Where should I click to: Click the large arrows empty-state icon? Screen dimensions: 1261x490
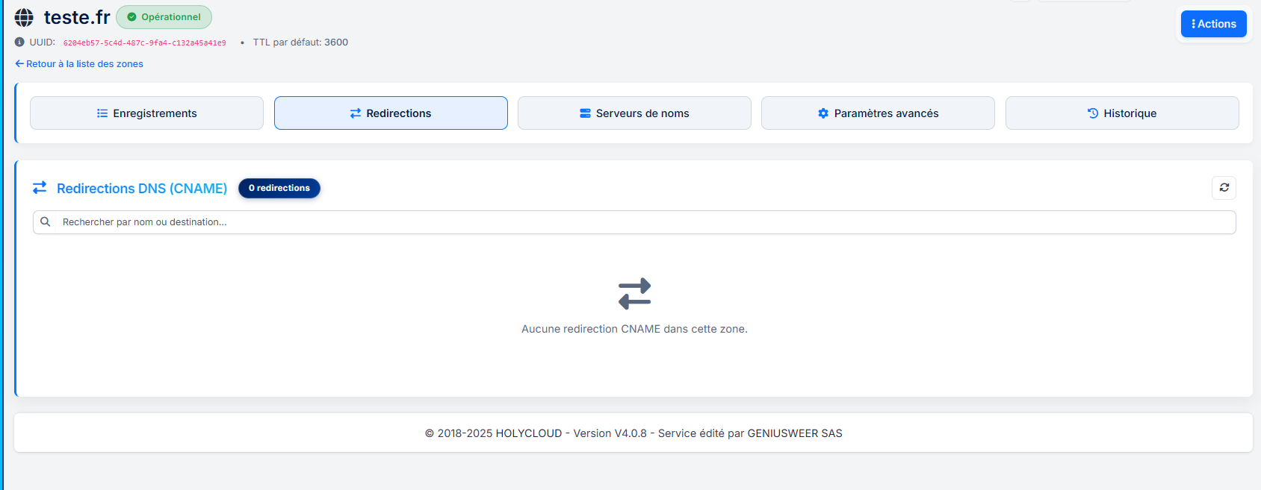tap(634, 294)
